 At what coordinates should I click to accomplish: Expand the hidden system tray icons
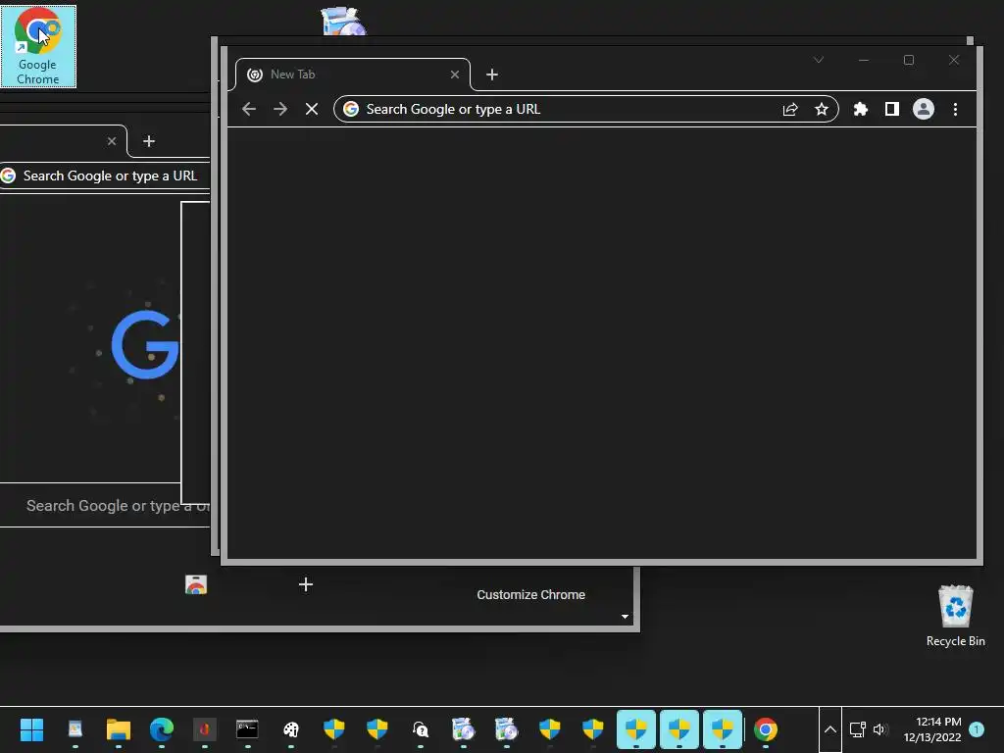829,729
